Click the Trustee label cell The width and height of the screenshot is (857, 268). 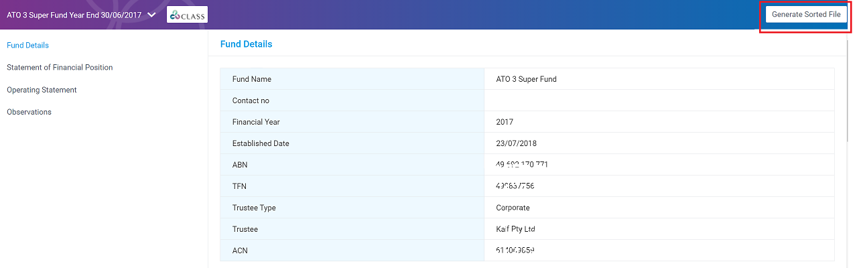pos(352,229)
